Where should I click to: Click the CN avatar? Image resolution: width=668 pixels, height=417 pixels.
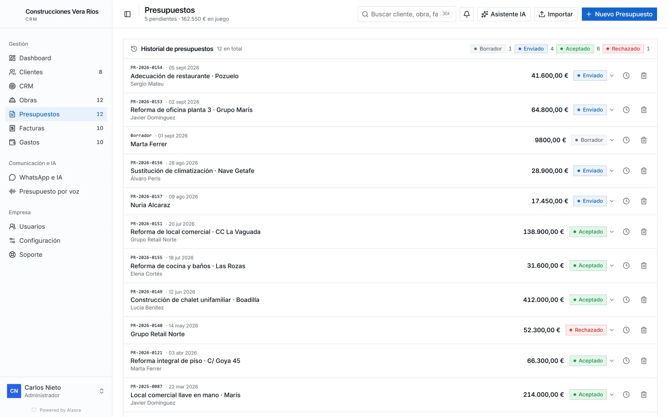pyautogui.click(x=14, y=391)
